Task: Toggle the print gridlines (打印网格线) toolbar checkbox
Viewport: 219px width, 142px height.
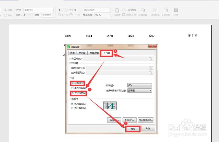Action: coord(124,10)
